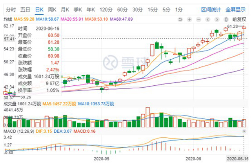Click the undo/reset chart icon

[180, 20]
